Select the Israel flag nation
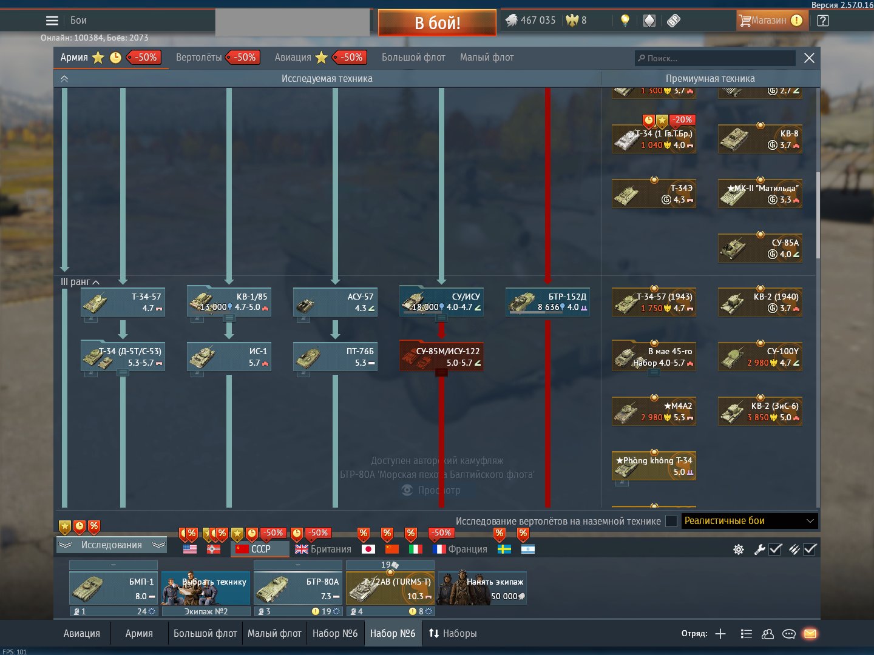The height and width of the screenshot is (655, 874). tap(528, 549)
